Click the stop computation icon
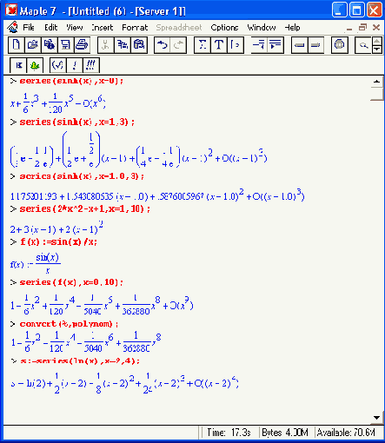 [x=339, y=45]
